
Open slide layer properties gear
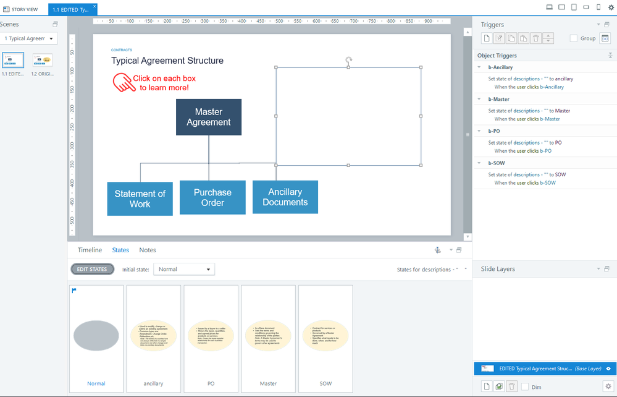(608, 386)
